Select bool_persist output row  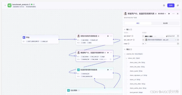tap(136, 92)
